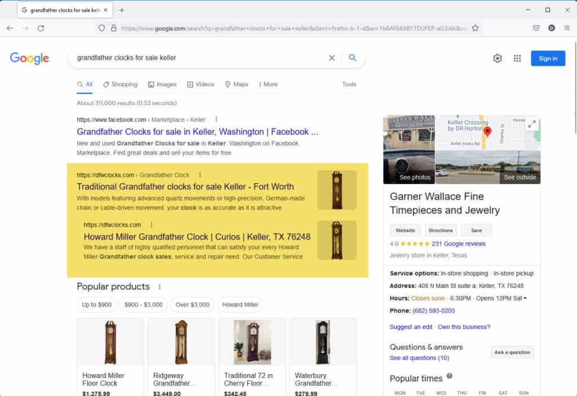The height and width of the screenshot is (396, 577).
Task: Open Howard Miller Grandfather Clock Curios link
Action: [197, 237]
